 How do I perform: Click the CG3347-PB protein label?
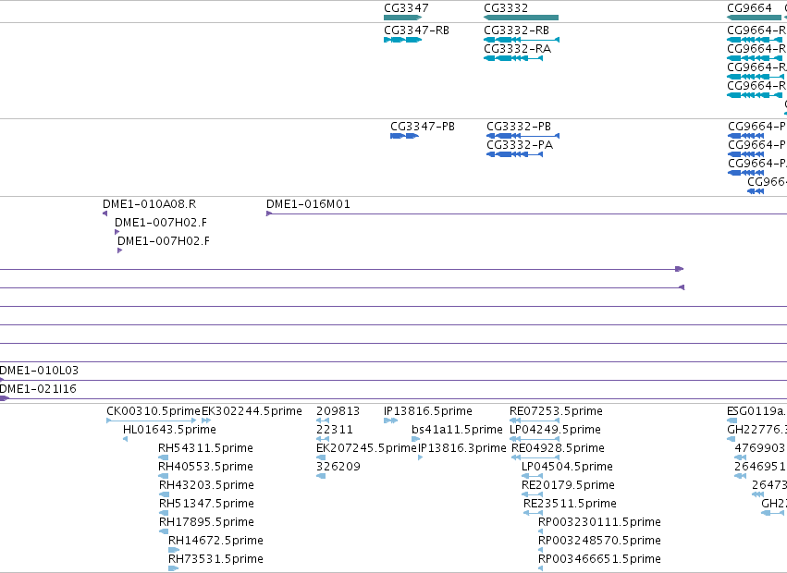tap(423, 127)
